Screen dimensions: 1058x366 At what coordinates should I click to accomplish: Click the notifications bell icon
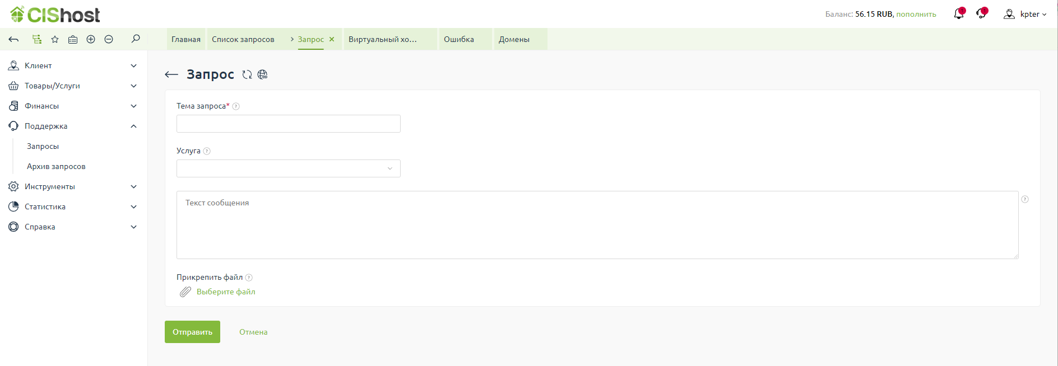tap(959, 14)
